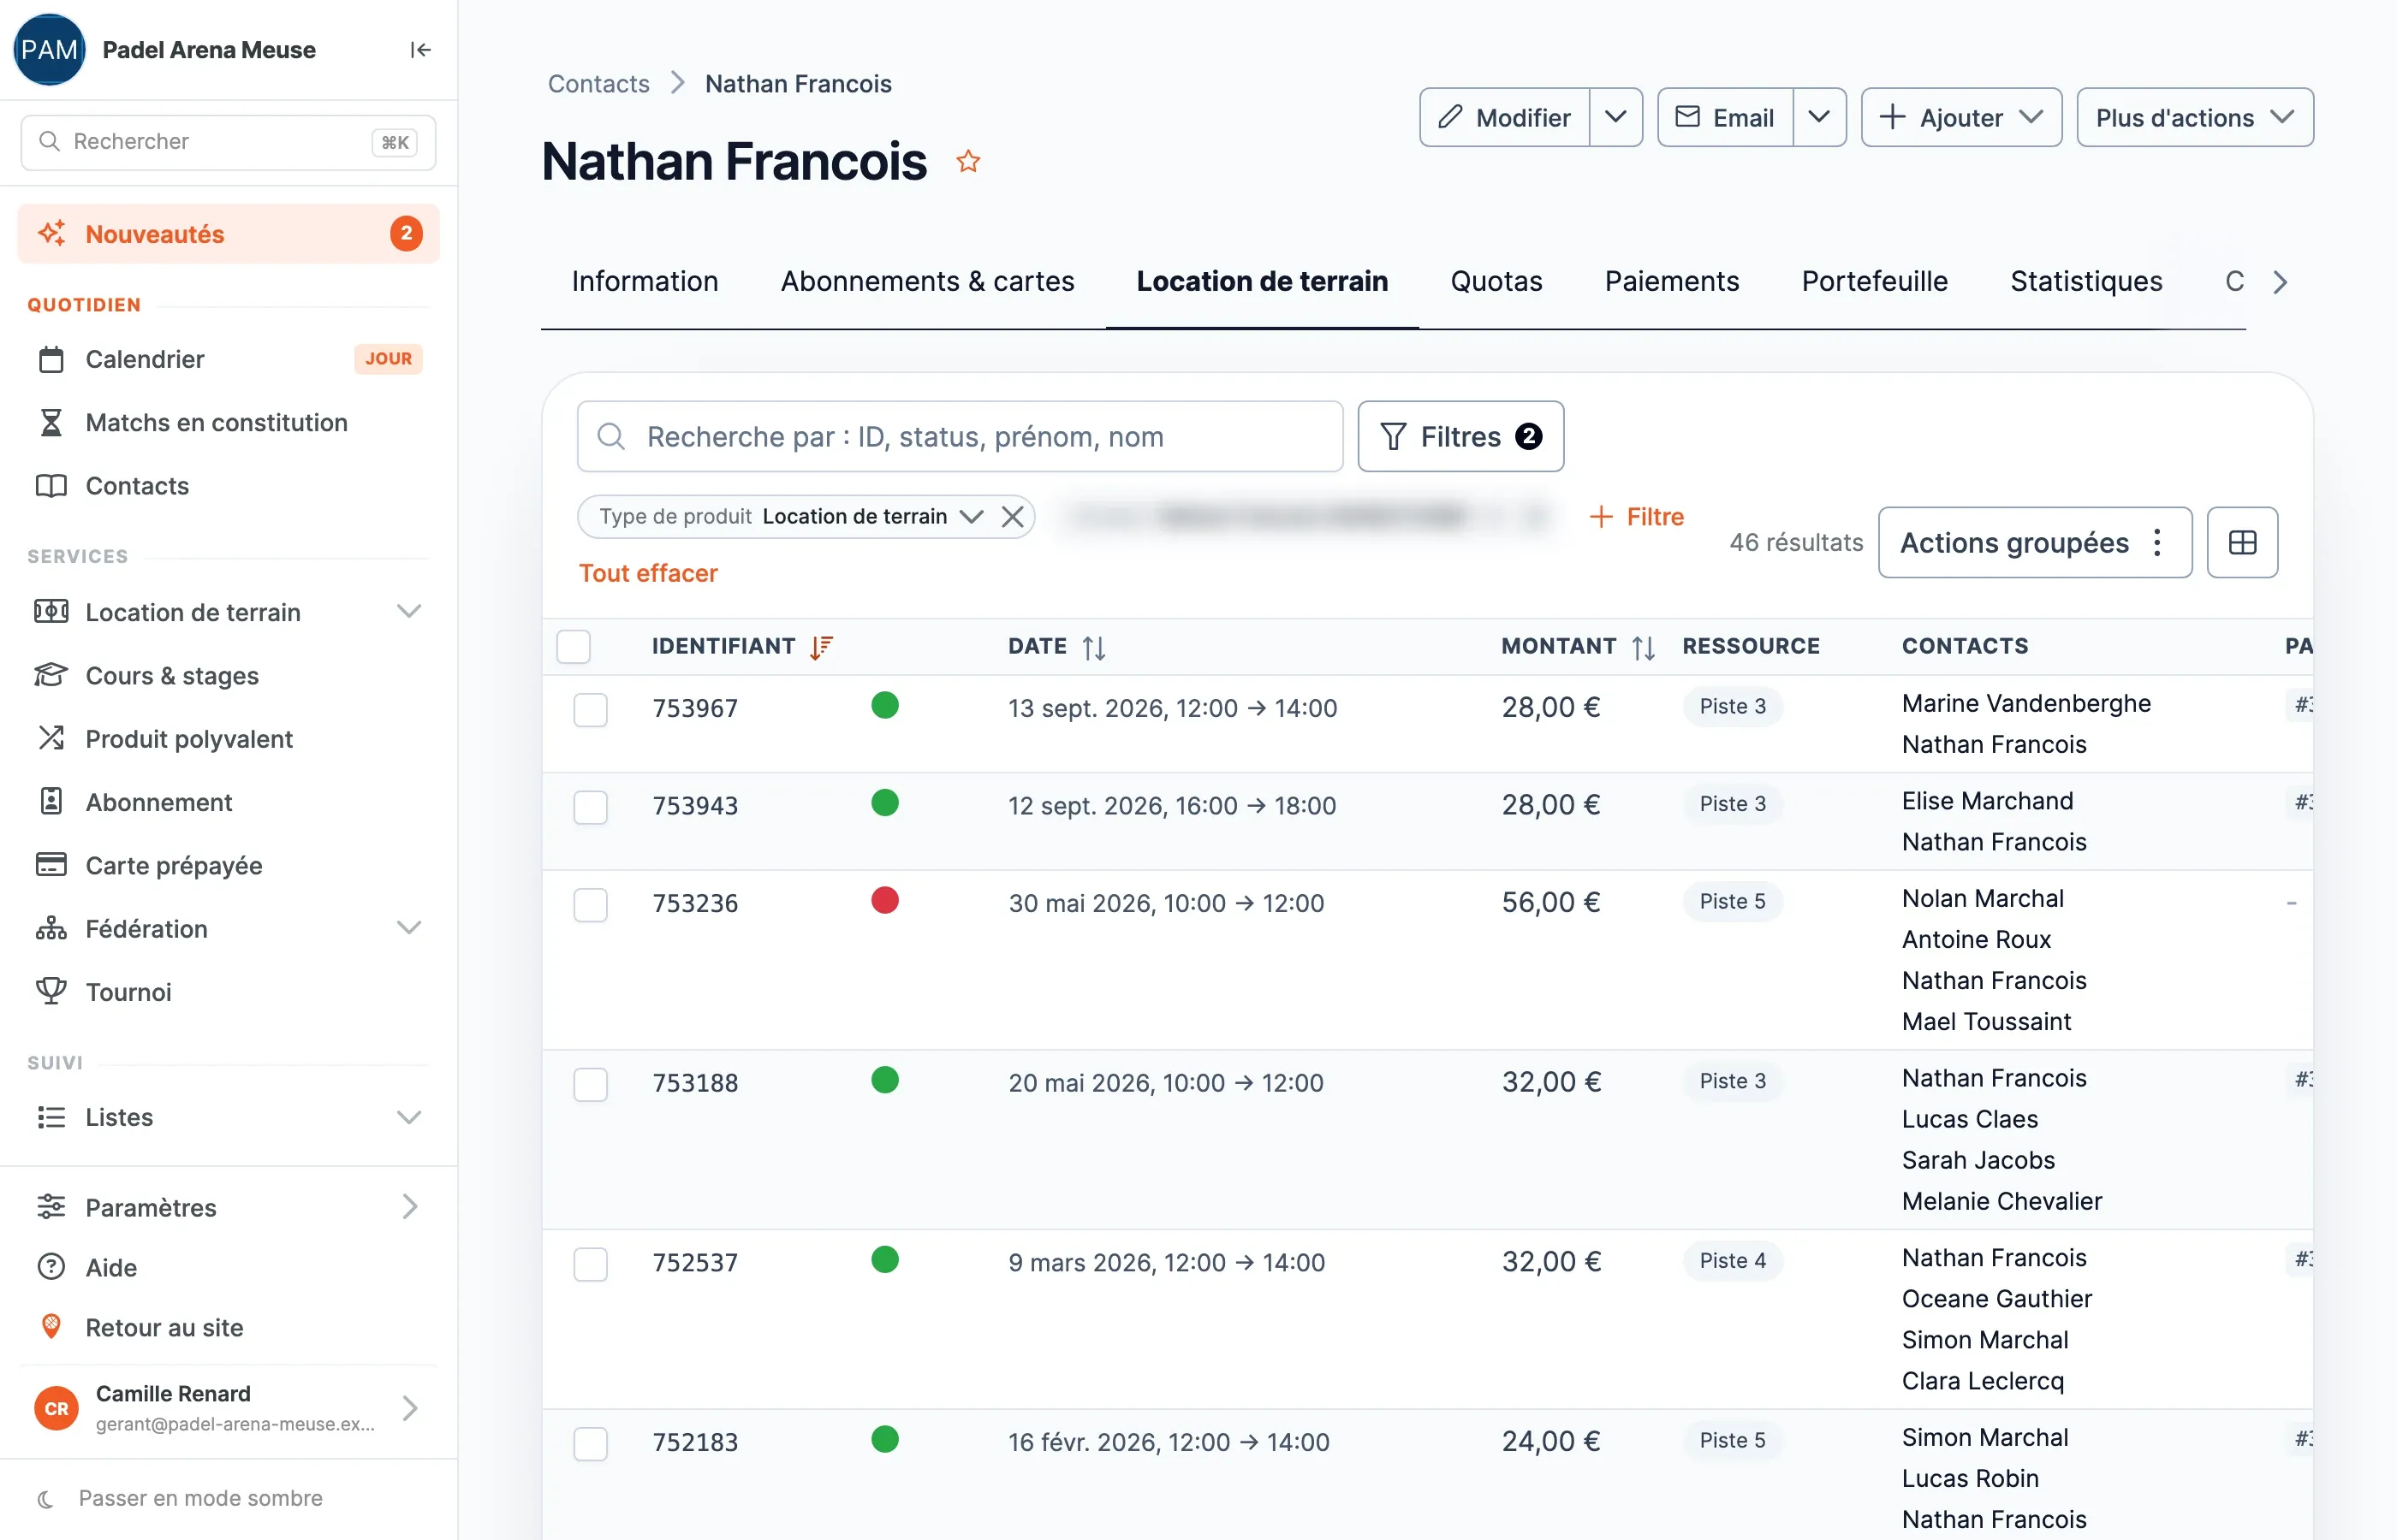Screen dimensions: 2397x1540
Task: Go to Contacts in sidebar
Action: (229, 485)
